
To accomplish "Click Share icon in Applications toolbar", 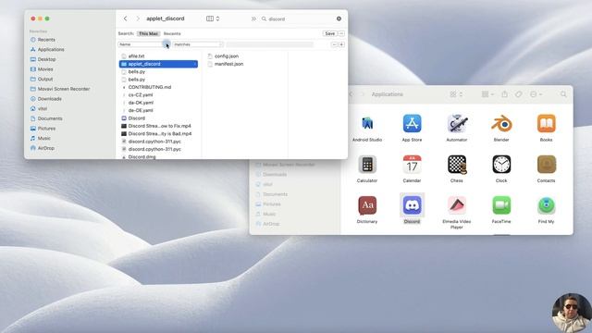I will 504,94.
